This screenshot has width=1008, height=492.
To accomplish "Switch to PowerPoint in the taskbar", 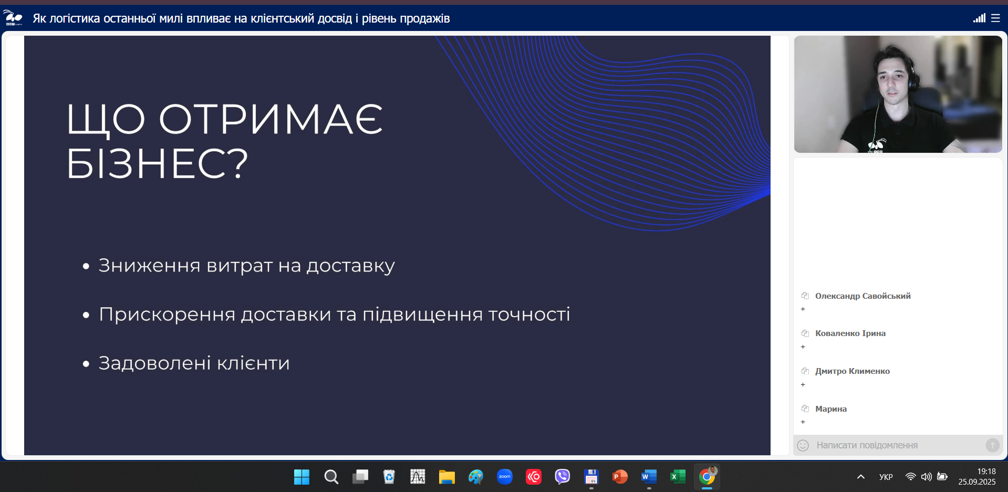I will (x=620, y=477).
